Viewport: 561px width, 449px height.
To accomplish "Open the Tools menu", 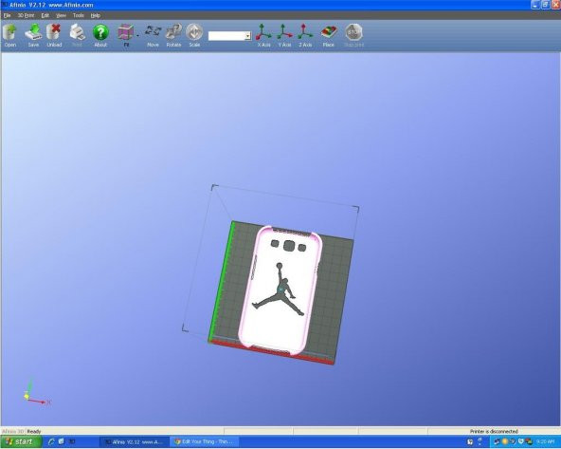I will click(78, 15).
